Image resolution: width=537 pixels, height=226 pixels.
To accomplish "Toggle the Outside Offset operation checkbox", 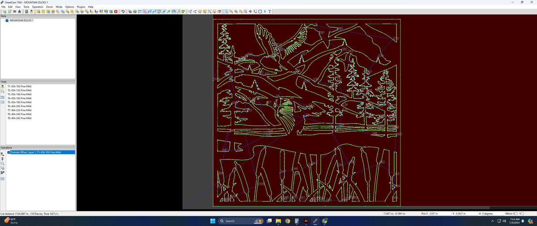I will tap(9, 152).
